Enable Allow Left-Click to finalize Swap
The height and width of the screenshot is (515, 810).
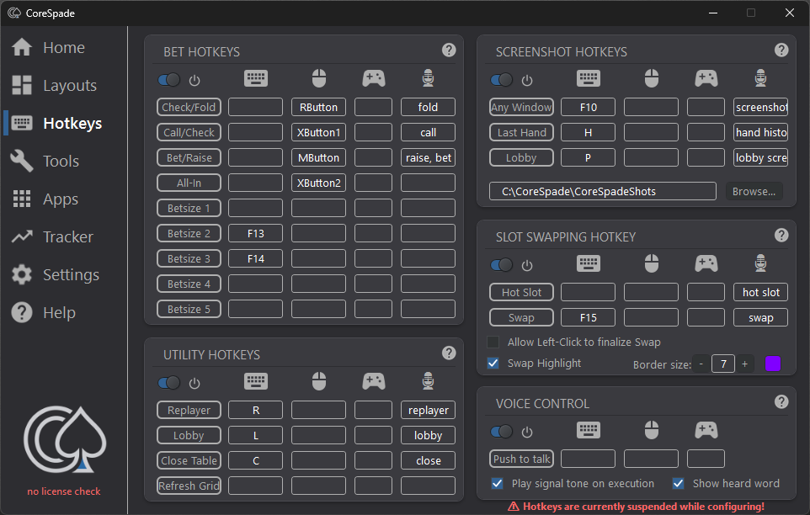point(493,342)
